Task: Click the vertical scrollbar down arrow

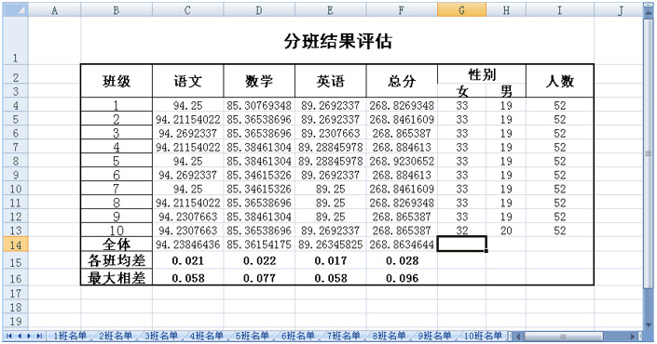Action: tap(649, 324)
